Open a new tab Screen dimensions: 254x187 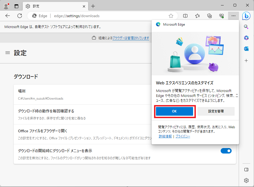93,6
